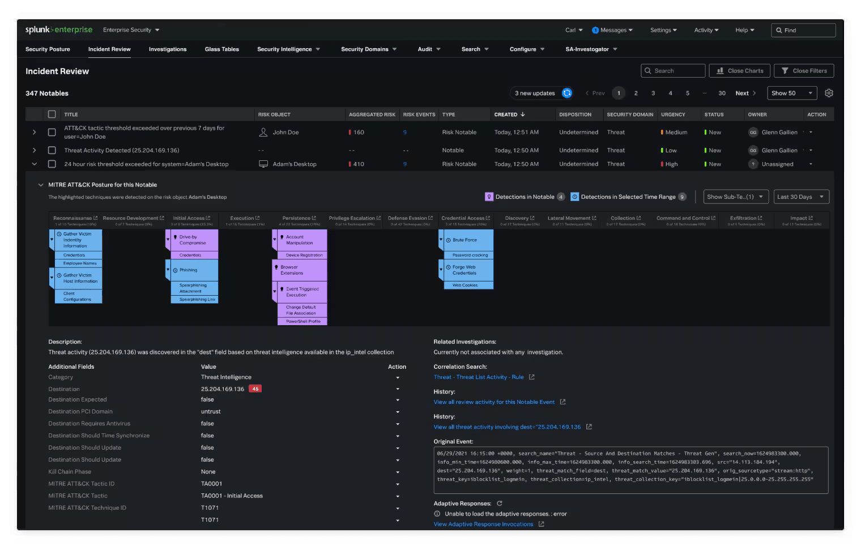Viewport: 861px width, 554px height.
Task: Click the purple Detections in Notable icon
Action: pyautogui.click(x=489, y=197)
